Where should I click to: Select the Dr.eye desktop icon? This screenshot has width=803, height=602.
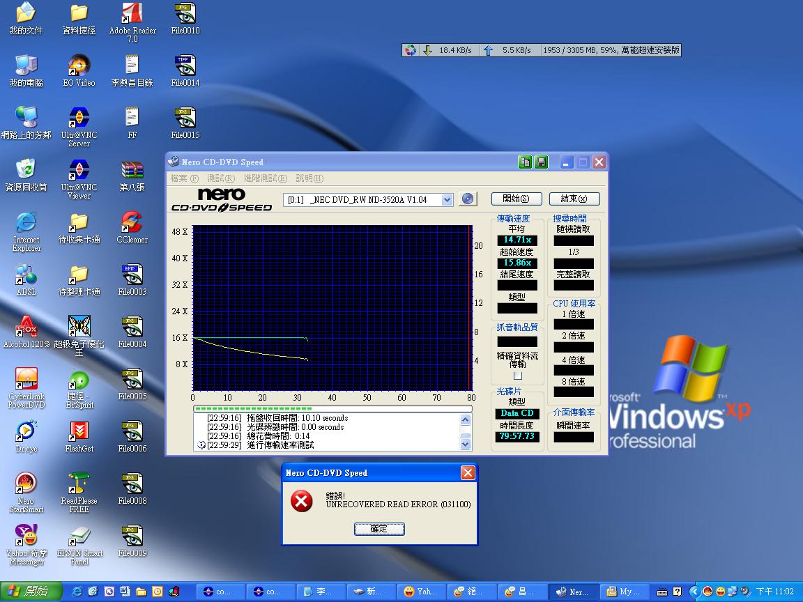26,437
